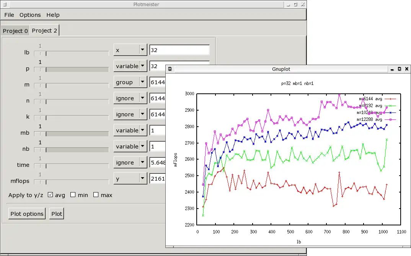Click the Plot options button
Screen dimensions: 411x256
27,214
